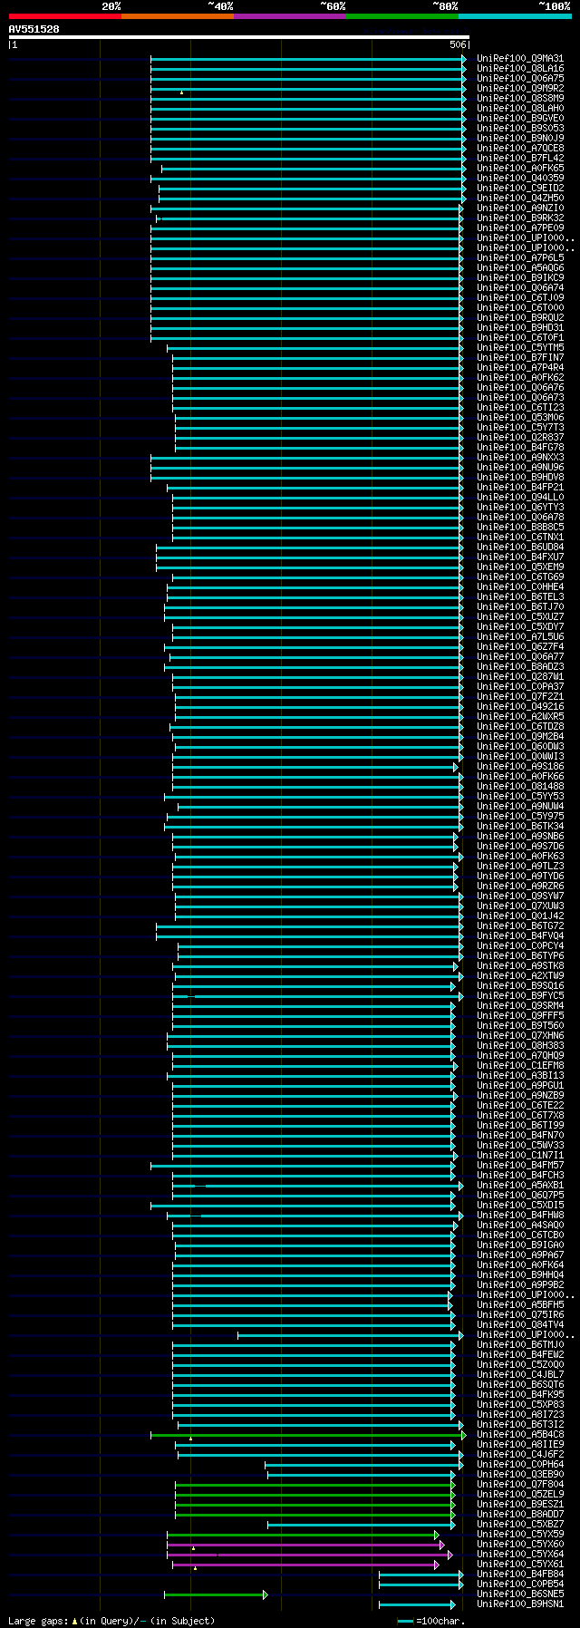580x1628 pixels.
Task: Click the cyan ~100% identity legend segment
Action: pyautogui.click(x=515, y=16)
